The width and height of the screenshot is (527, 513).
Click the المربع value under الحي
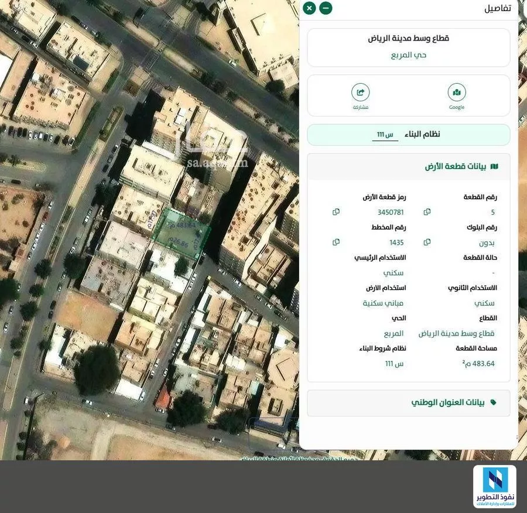click(x=394, y=334)
